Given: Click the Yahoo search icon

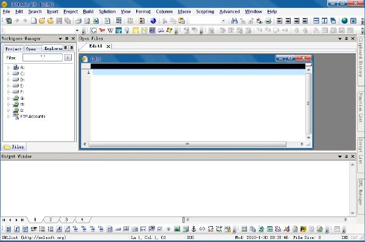Looking at the screenshot, I should point(102,30).
